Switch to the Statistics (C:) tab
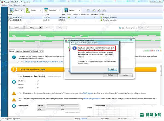The height and width of the screenshot is (121, 164). coord(27,51)
